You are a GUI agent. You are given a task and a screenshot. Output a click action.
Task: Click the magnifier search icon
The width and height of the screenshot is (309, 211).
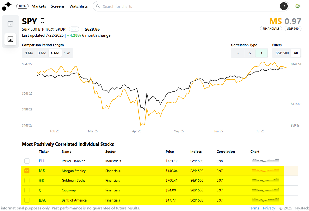pos(98,6)
